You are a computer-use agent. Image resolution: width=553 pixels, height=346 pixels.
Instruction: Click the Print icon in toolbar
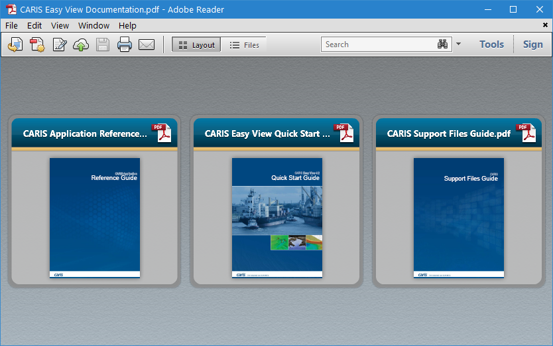pyautogui.click(x=125, y=44)
